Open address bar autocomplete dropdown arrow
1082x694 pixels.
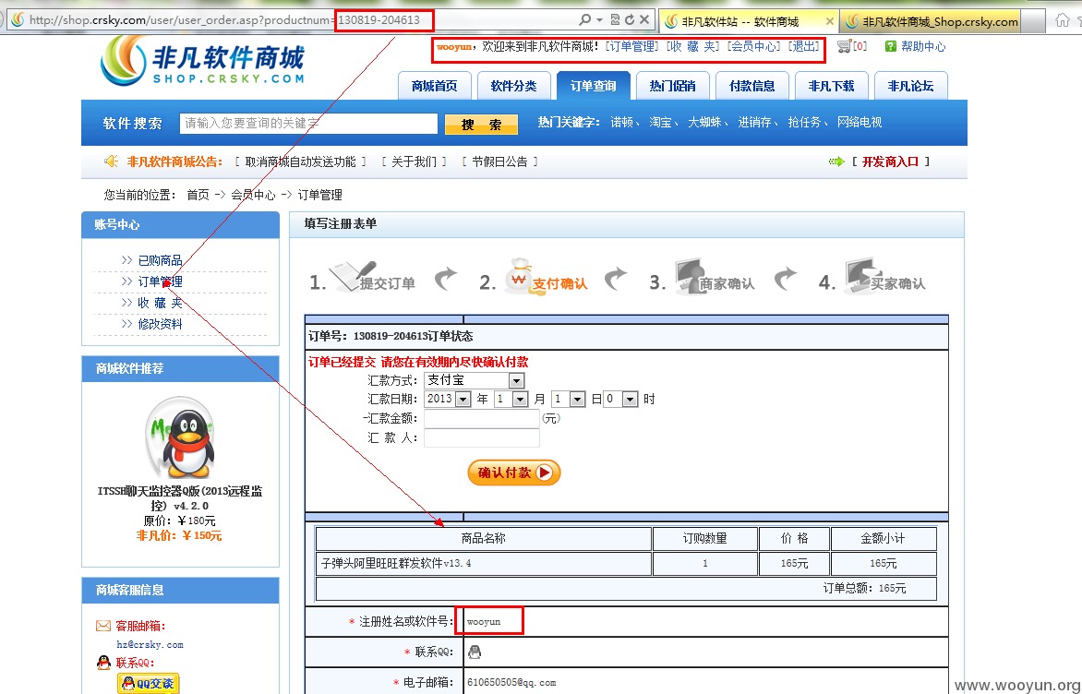coord(599,20)
